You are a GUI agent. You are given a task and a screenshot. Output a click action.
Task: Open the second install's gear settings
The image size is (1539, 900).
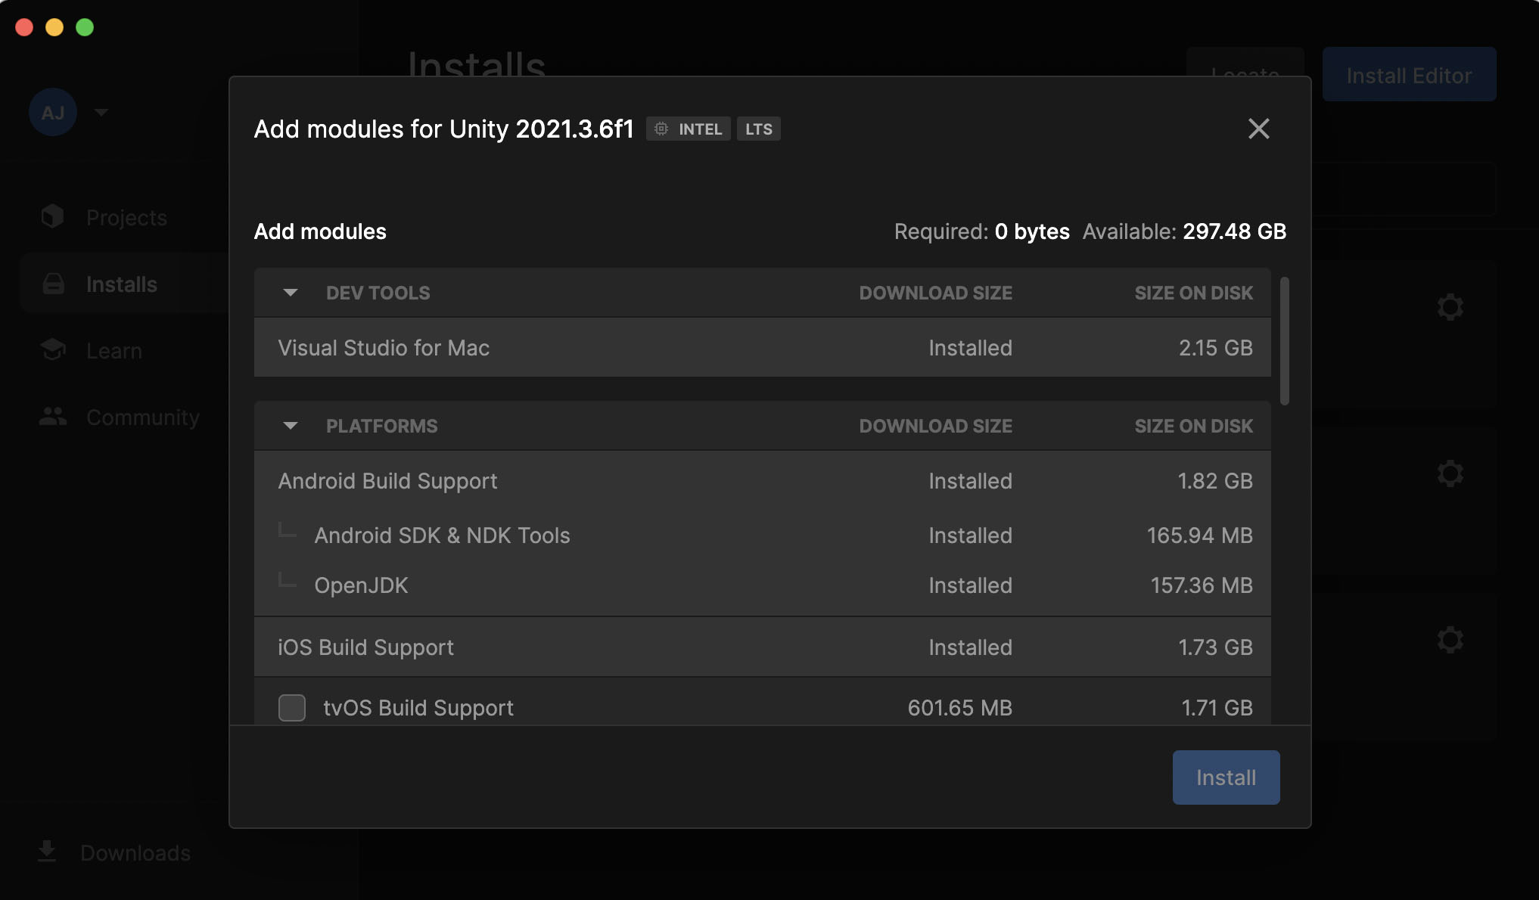[1450, 473]
